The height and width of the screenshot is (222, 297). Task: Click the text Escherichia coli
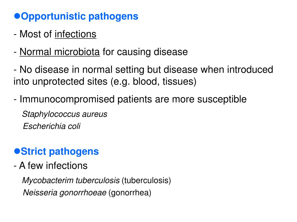click(52, 126)
